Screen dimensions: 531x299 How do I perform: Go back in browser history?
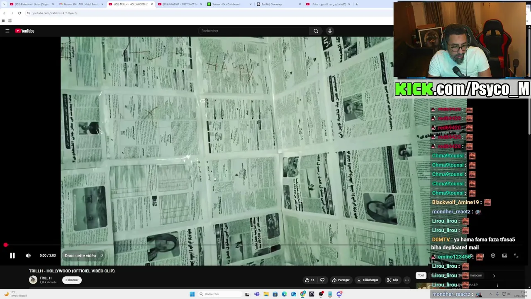[5, 13]
